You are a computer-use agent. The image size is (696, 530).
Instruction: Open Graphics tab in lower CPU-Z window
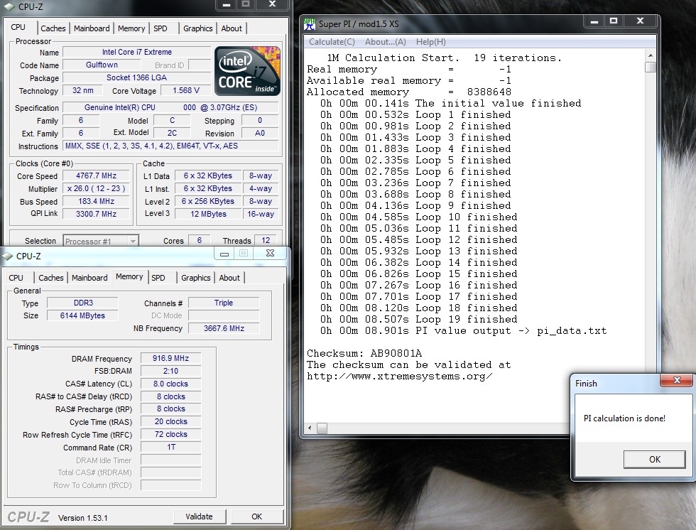[x=196, y=278]
